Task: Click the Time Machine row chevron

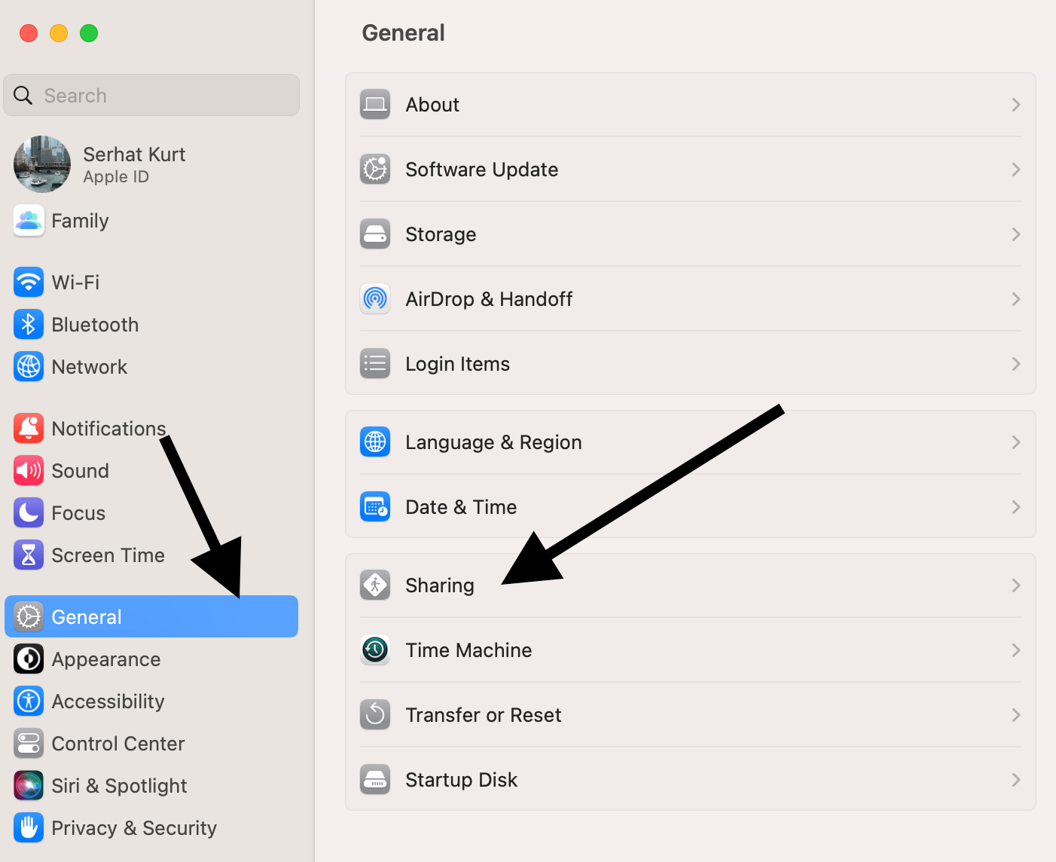Action: pyautogui.click(x=1016, y=650)
